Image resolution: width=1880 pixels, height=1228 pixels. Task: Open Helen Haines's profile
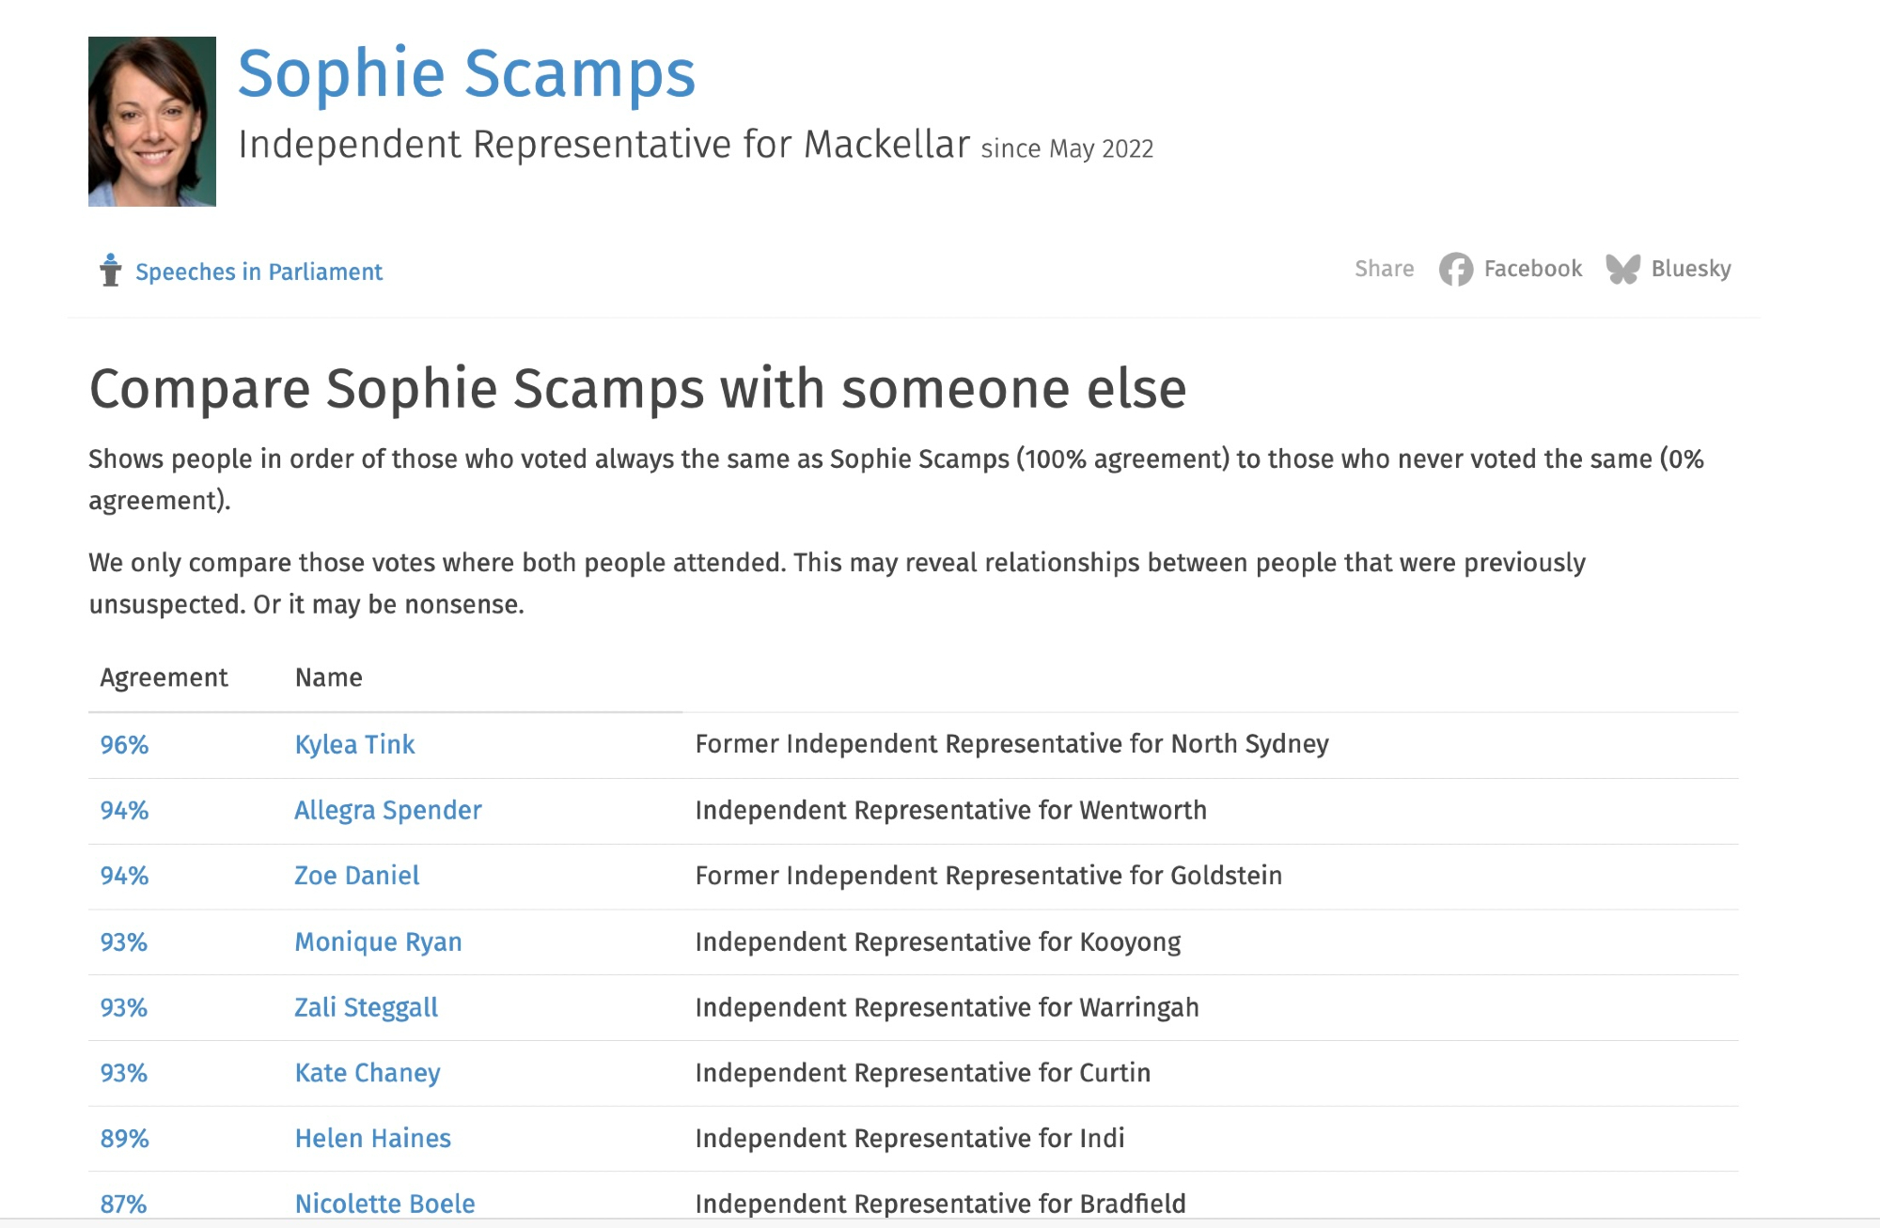[x=372, y=1139]
